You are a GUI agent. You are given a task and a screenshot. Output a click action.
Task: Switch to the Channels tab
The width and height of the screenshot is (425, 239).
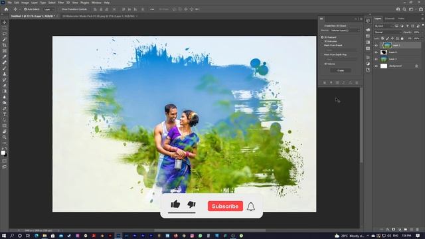390,19
